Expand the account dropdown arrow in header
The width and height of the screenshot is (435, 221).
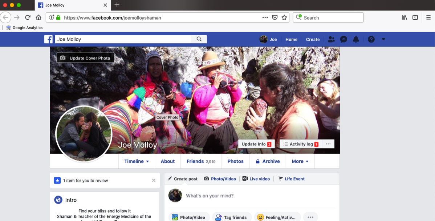pos(383,39)
